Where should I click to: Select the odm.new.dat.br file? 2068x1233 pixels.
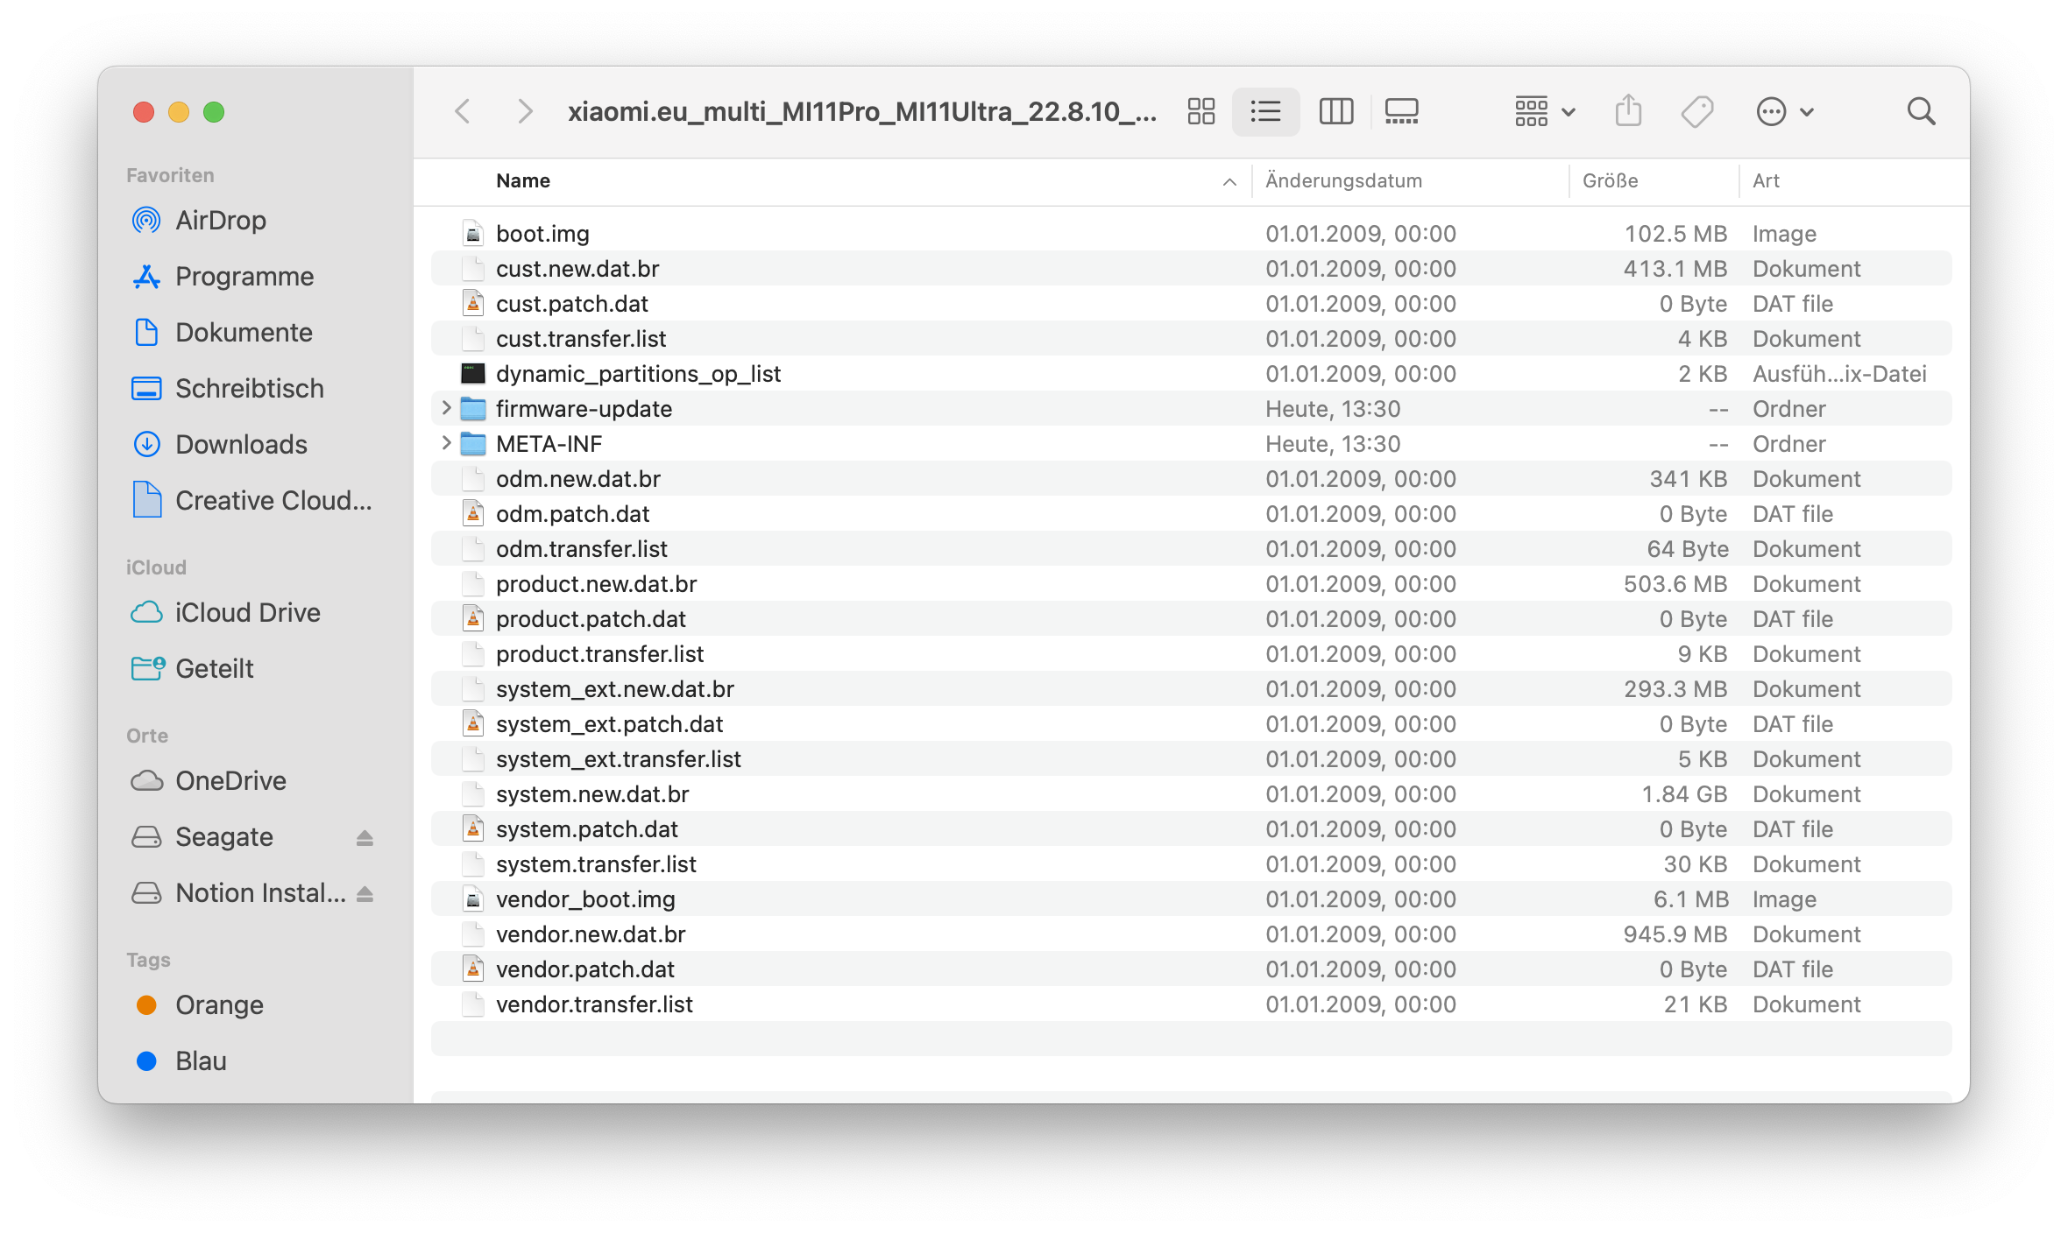1192,478
